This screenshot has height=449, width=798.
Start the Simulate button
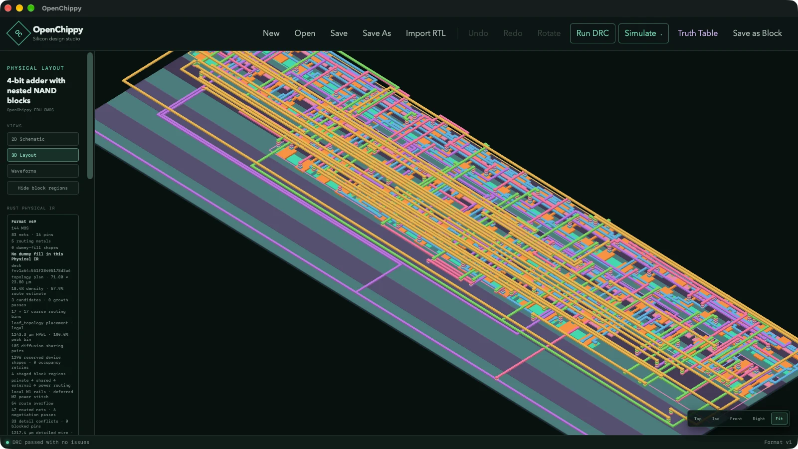point(643,33)
